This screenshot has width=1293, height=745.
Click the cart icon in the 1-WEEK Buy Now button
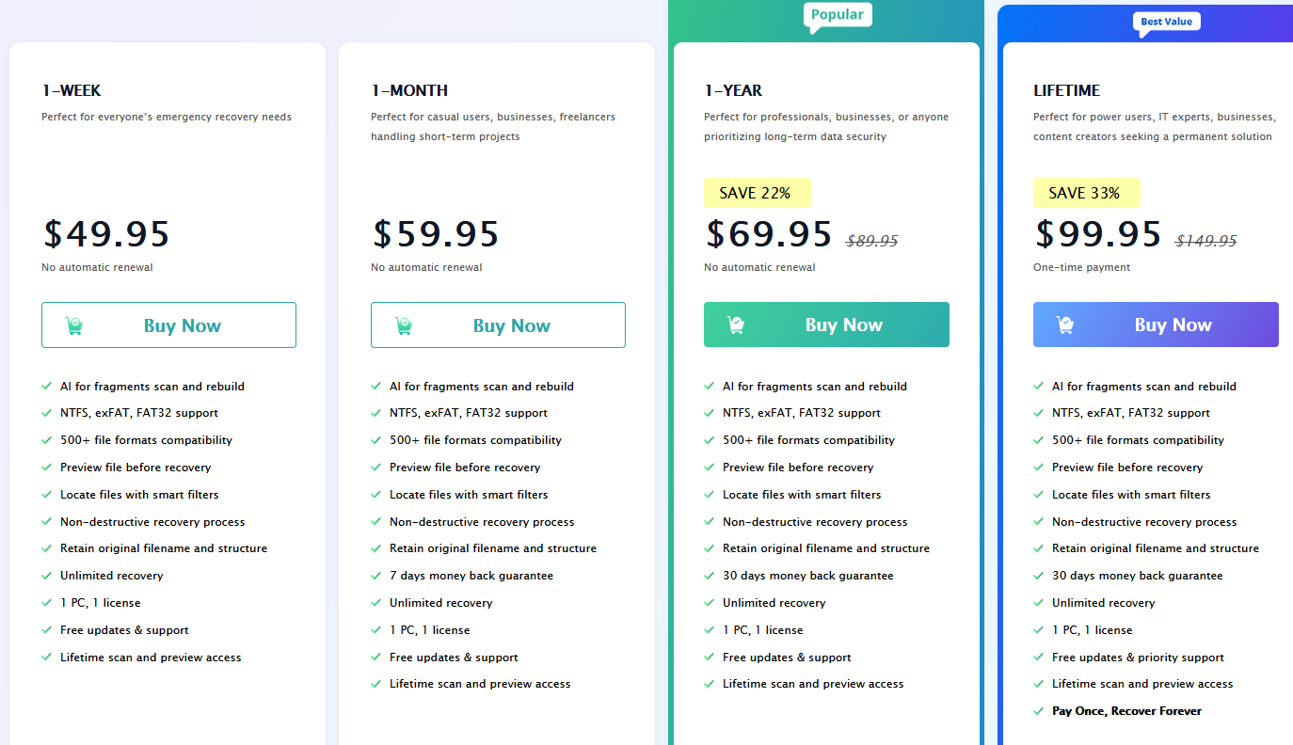[74, 325]
